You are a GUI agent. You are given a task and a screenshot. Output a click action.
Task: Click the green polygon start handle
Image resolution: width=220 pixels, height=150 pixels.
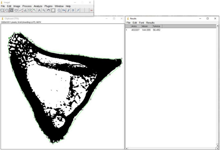point(9,38)
